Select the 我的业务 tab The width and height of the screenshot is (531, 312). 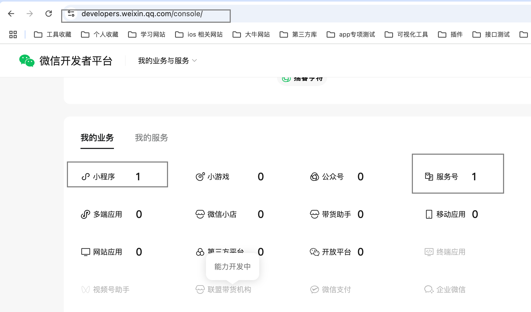tap(97, 138)
